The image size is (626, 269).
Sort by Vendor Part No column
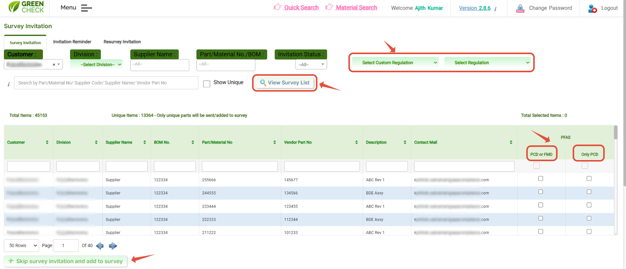[x=356, y=142]
